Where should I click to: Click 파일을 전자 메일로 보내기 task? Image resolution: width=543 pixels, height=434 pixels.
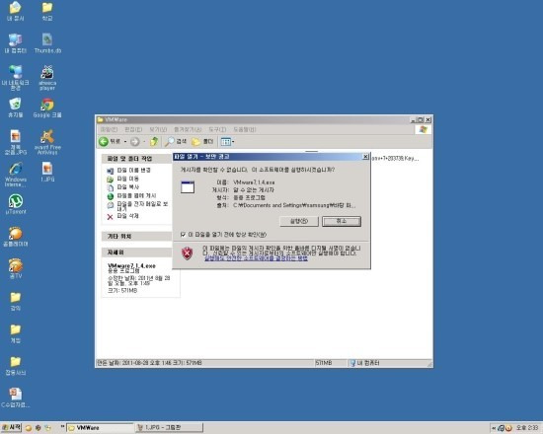pos(137,206)
